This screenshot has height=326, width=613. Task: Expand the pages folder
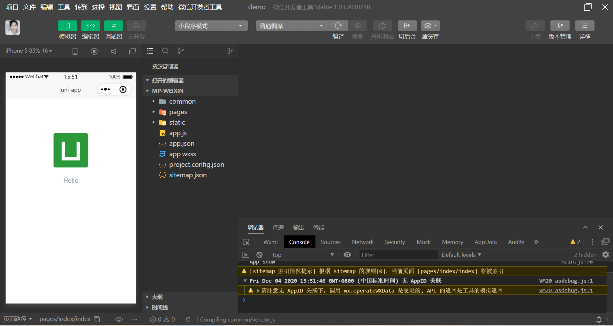click(190, 112)
